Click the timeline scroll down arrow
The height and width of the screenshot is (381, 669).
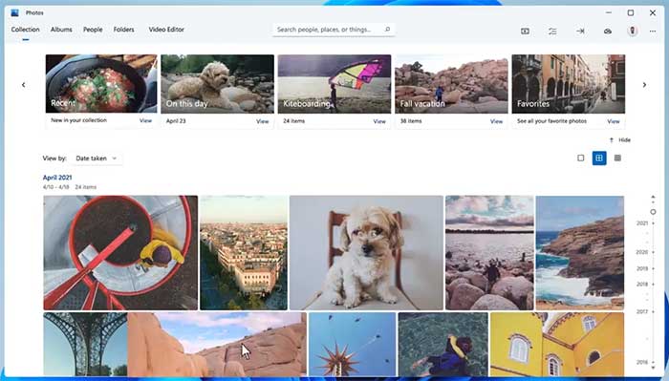click(653, 368)
